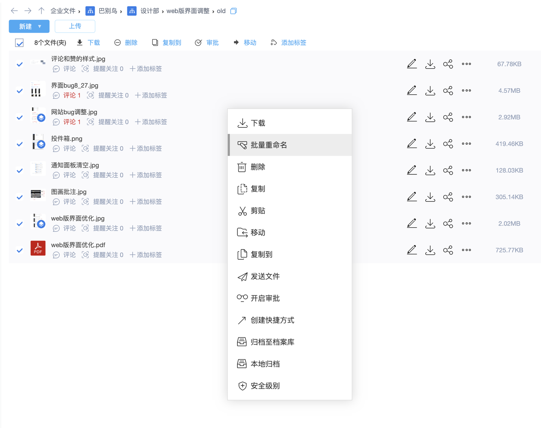
Task: Edit pencil for 界面bug8_27.jpg
Action: point(412,91)
